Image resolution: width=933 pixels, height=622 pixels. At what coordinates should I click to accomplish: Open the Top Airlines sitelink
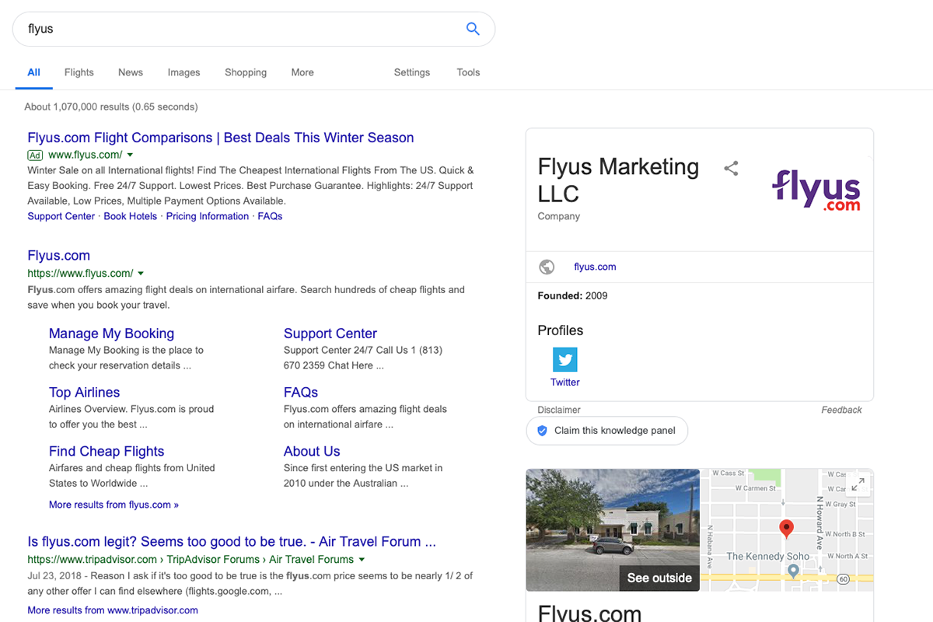pyautogui.click(x=84, y=393)
